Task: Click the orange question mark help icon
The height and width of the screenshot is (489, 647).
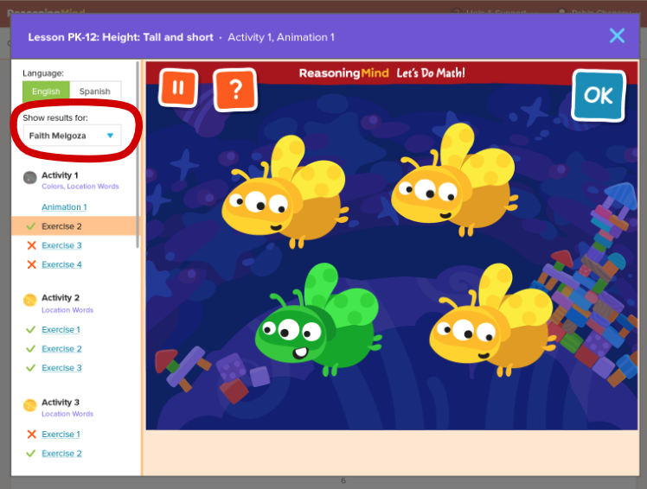Action: 234,89
